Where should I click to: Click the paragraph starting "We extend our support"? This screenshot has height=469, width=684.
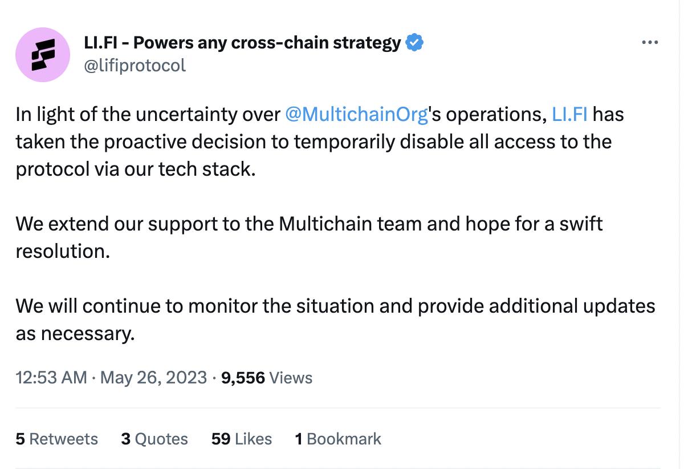tap(308, 224)
